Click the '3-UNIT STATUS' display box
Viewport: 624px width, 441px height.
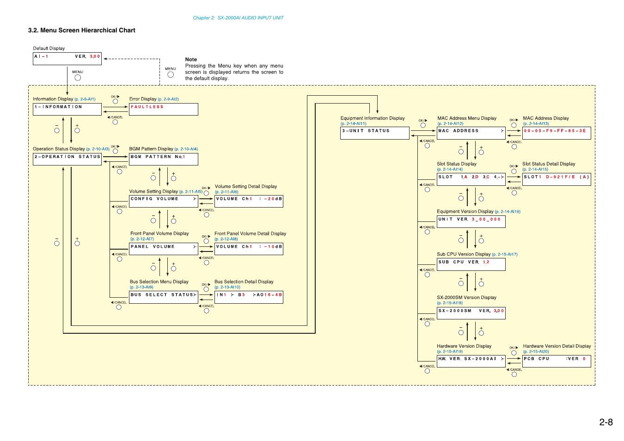click(x=375, y=133)
